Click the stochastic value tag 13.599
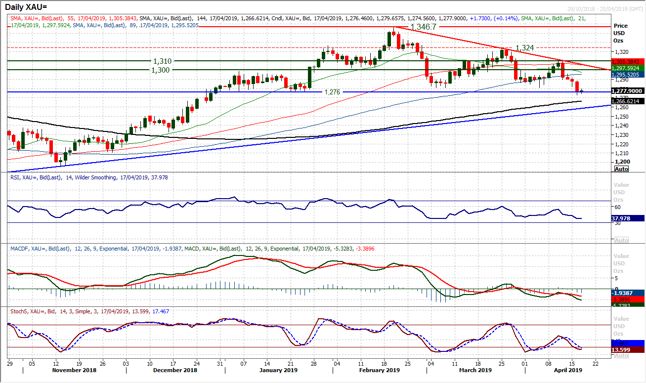 point(628,349)
